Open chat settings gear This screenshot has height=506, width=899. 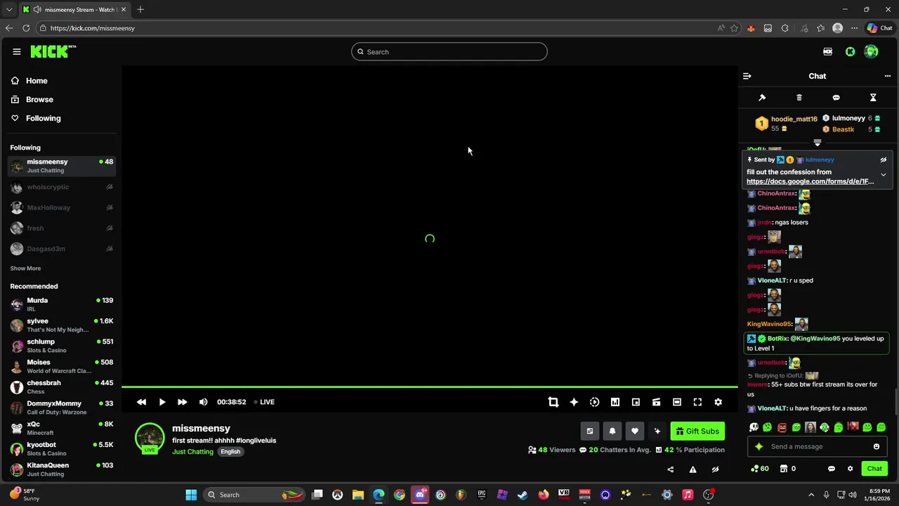coord(850,469)
